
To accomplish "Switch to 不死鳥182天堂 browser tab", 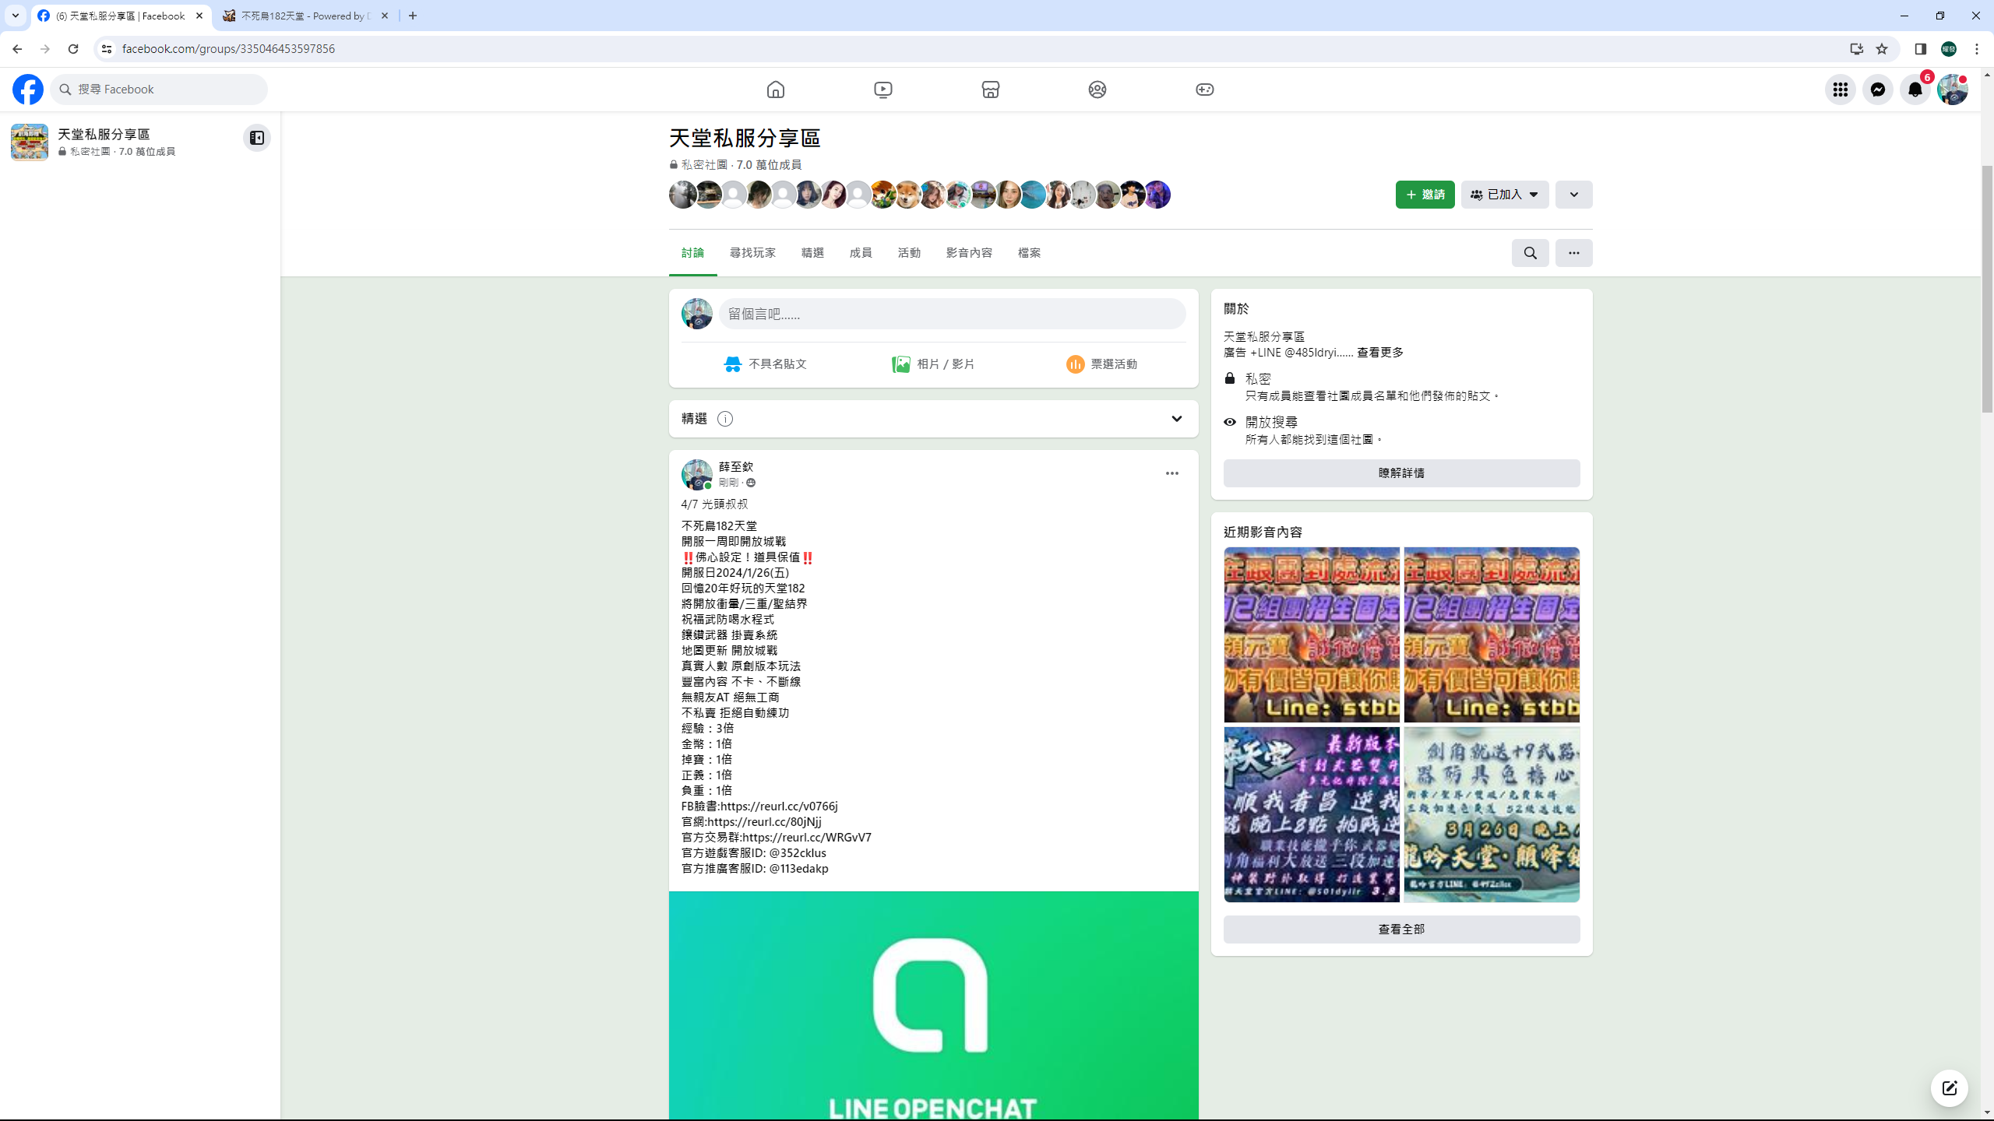I will click(x=305, y=16).
